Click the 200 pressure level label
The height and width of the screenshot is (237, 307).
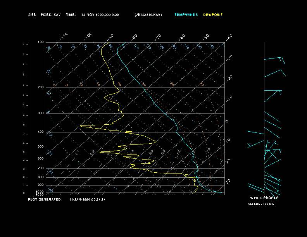tap(40, 88)
